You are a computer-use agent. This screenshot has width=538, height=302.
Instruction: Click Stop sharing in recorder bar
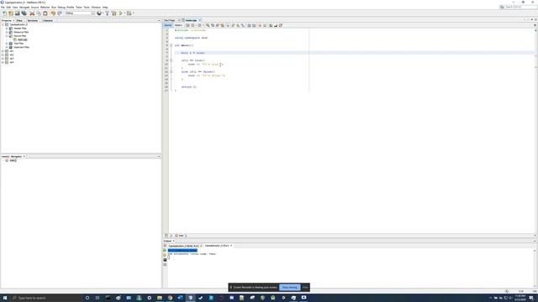pyautogui.click(x=289, y=287)
